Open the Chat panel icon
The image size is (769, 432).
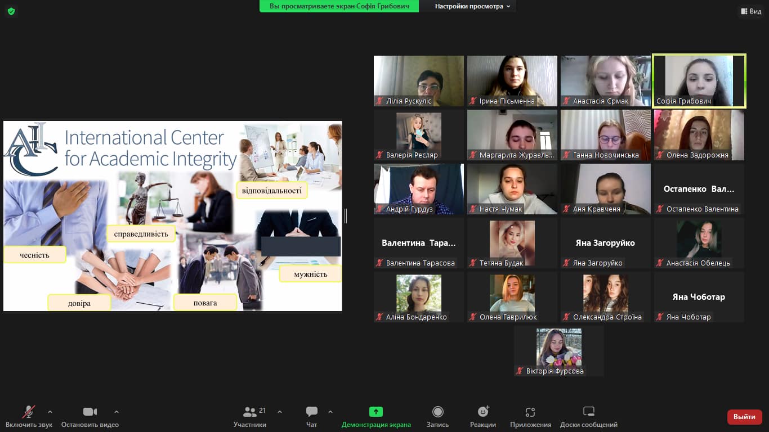pyautogui.click(x=311, y=412)
